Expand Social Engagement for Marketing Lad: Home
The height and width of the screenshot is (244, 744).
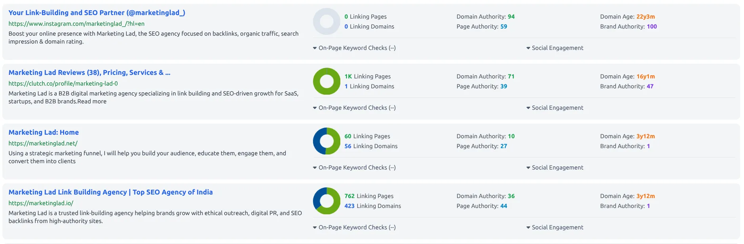[555, 168]
